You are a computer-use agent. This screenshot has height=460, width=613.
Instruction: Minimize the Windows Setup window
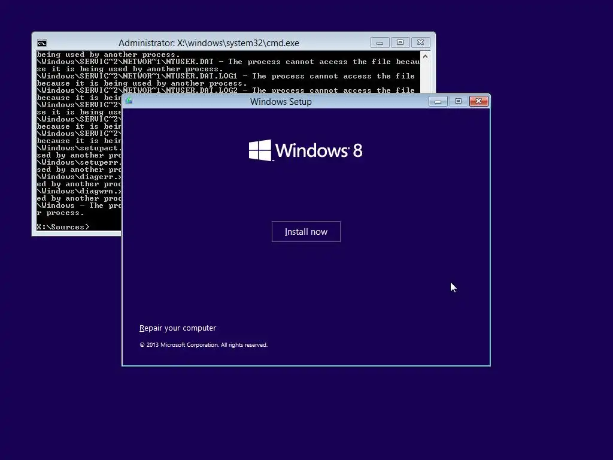[x=438, y=101]
